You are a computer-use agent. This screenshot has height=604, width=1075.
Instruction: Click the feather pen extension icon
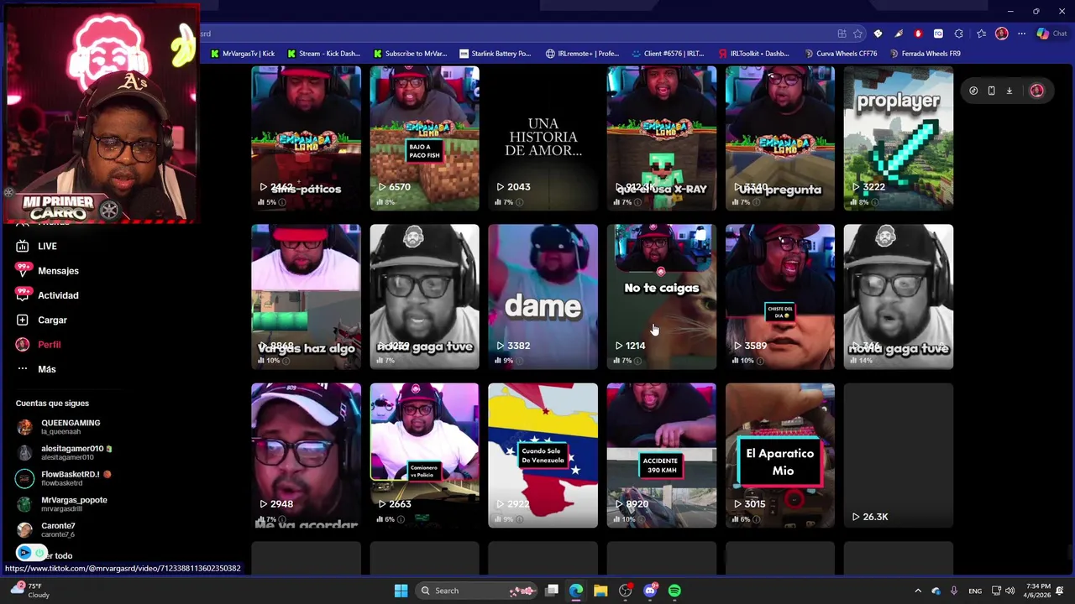pos(898,34)
